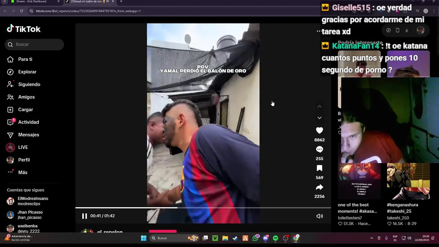
Task: Open Task View on taskbar
Action: [205, 238]
